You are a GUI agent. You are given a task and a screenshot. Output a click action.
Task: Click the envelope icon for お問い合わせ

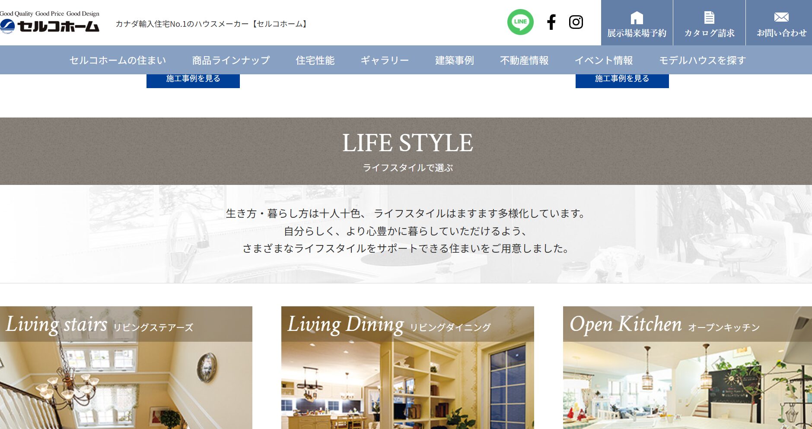(781, 17)
